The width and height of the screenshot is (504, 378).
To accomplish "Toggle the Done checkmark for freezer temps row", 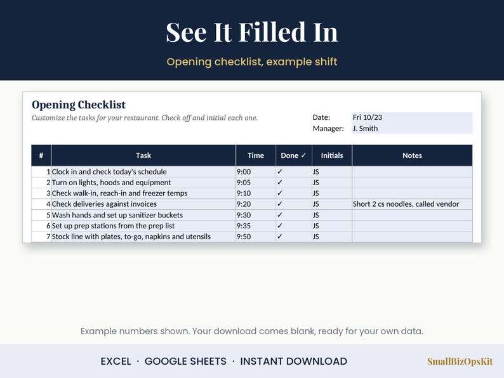I will point(293,193).
